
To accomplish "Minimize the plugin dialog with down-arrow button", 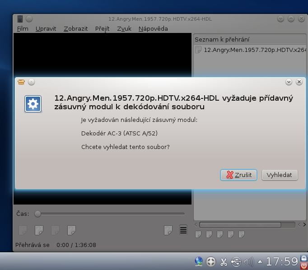I will coord(289,82).
